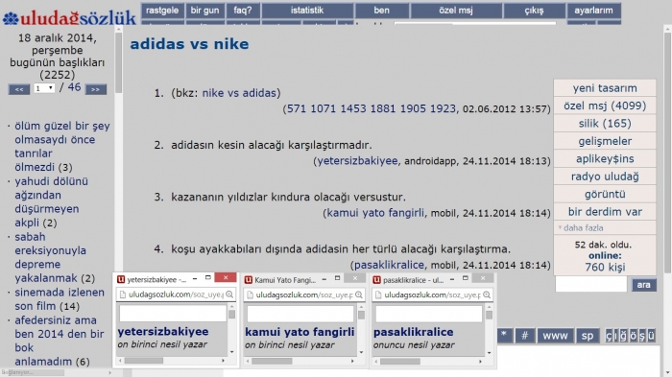Click the uludağsözlük logo
Screen dimensions: 672x377
(x=69, y=18)
